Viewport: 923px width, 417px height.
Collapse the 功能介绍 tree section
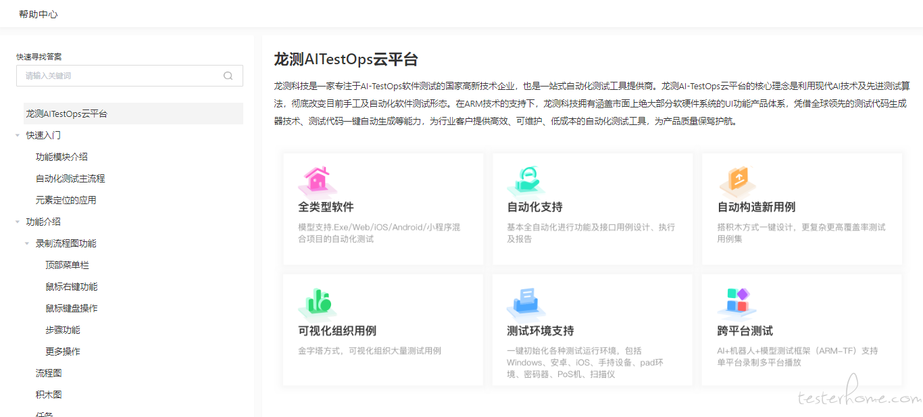click(18, 222)
